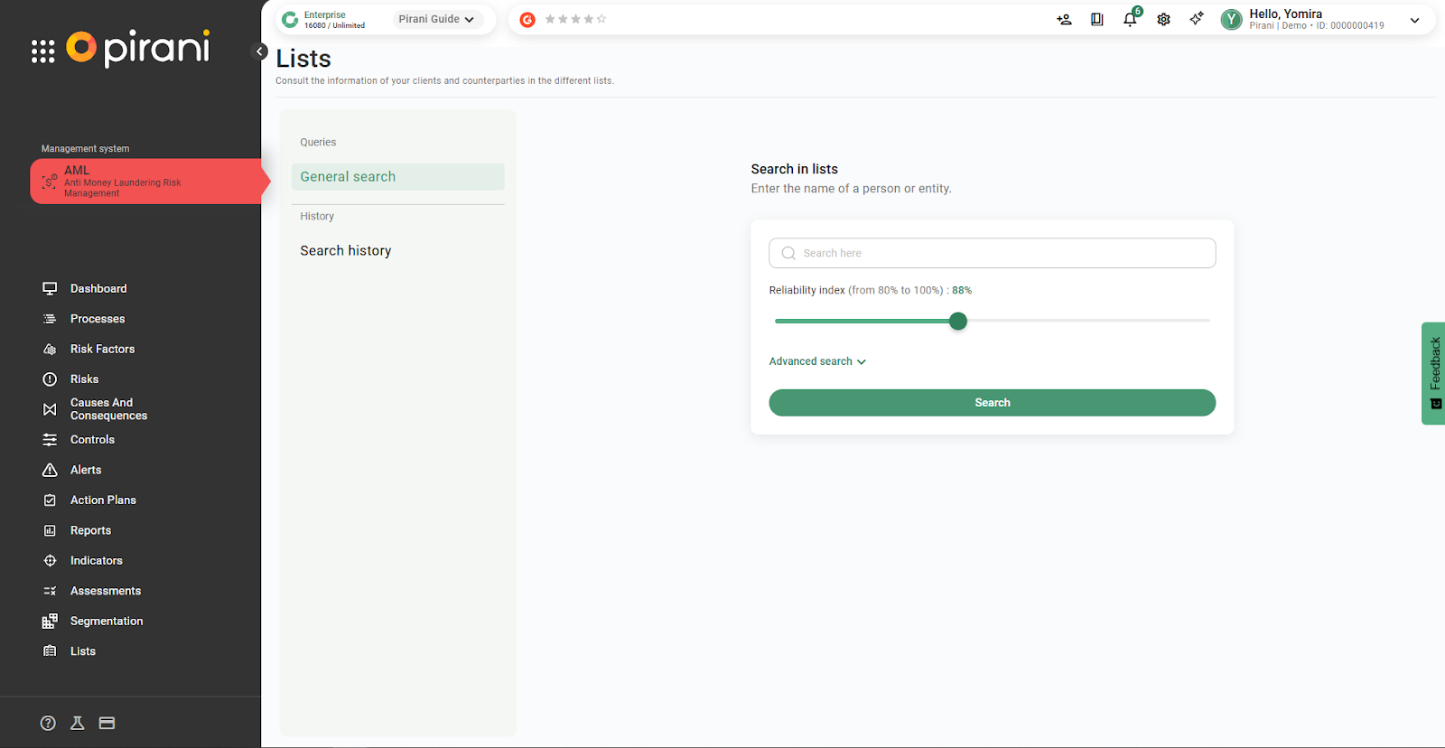Click the notifications bell icon
1445x748 pixels.
click(1130, 20)
